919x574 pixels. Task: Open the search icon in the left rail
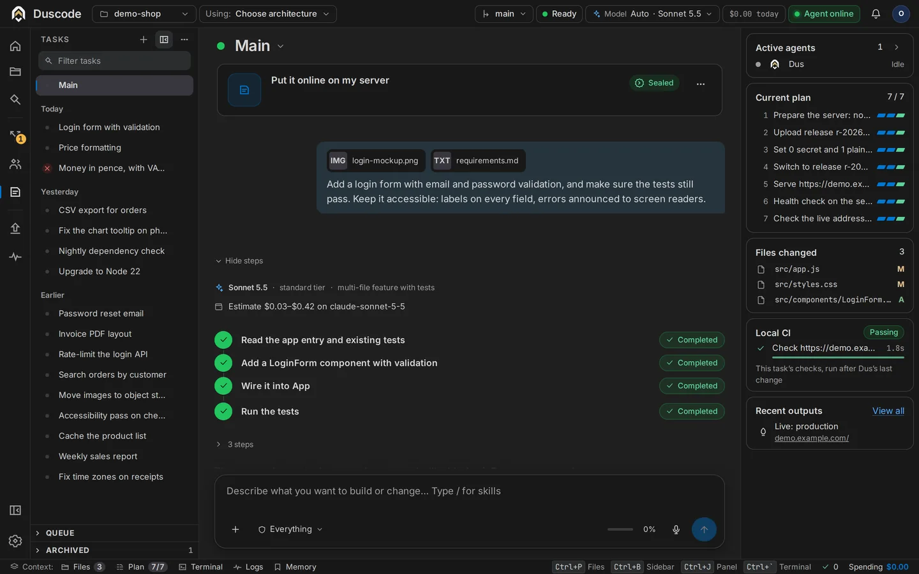click(15, 99)
